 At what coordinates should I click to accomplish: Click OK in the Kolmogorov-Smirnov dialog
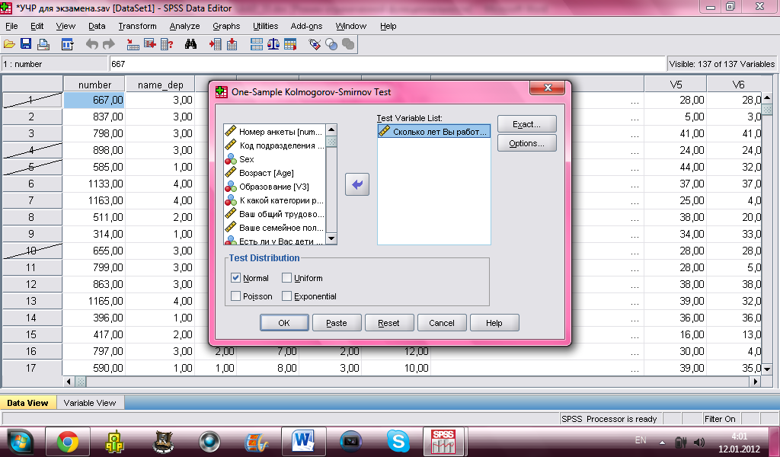tap(284, 323)
